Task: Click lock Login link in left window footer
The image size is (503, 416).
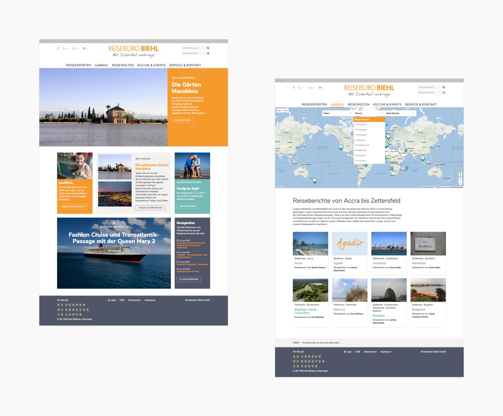Action: [112, 300]
